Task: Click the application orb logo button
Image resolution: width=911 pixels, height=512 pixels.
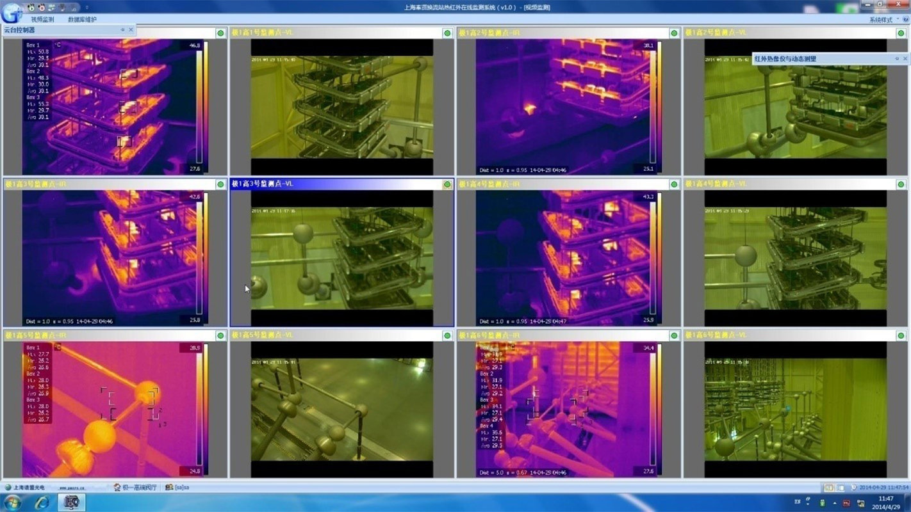Action: pyautogui.click(x=12, y=13)
